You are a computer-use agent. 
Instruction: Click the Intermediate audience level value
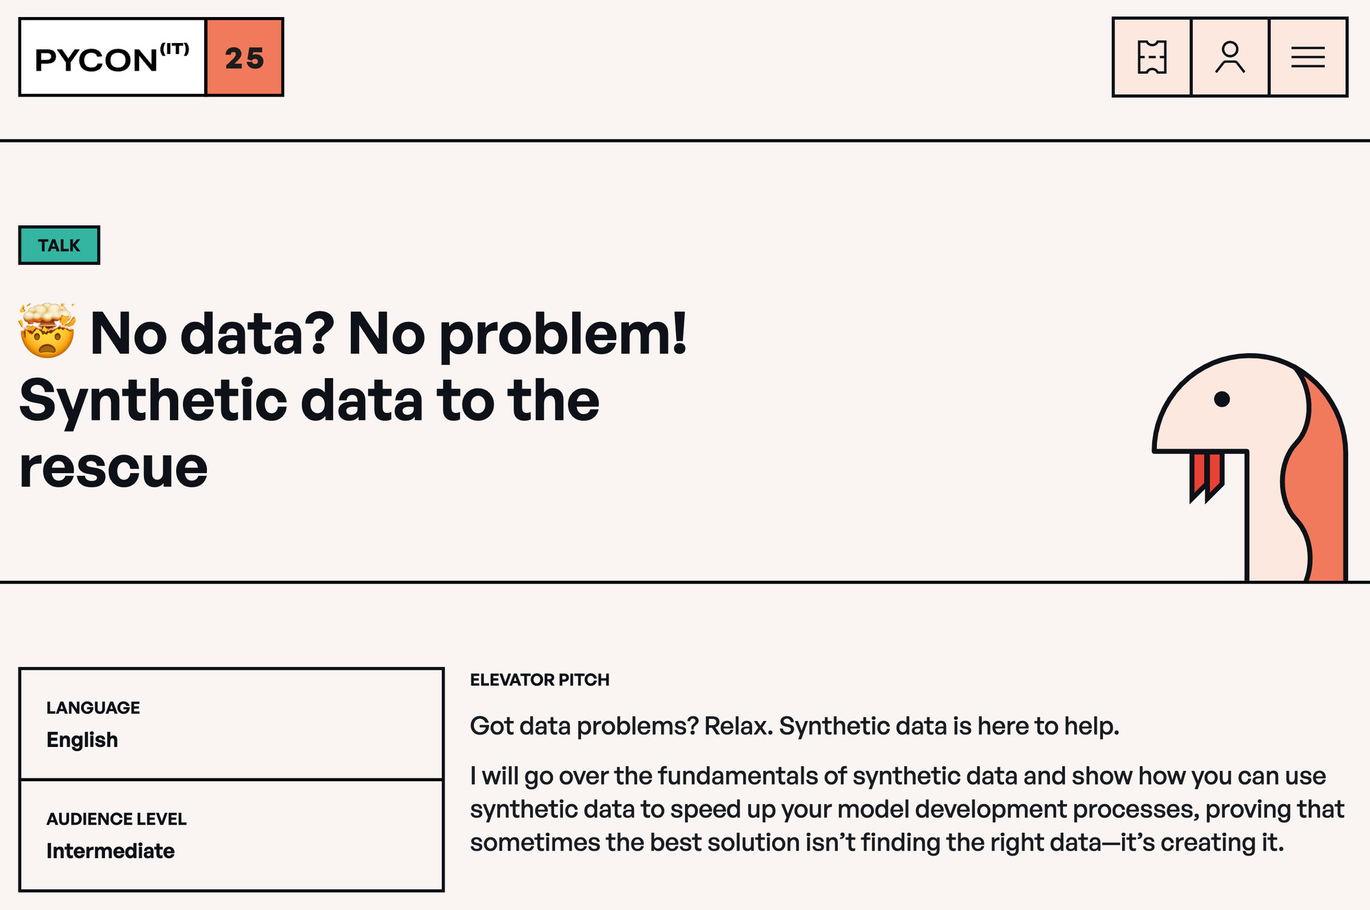110,851
